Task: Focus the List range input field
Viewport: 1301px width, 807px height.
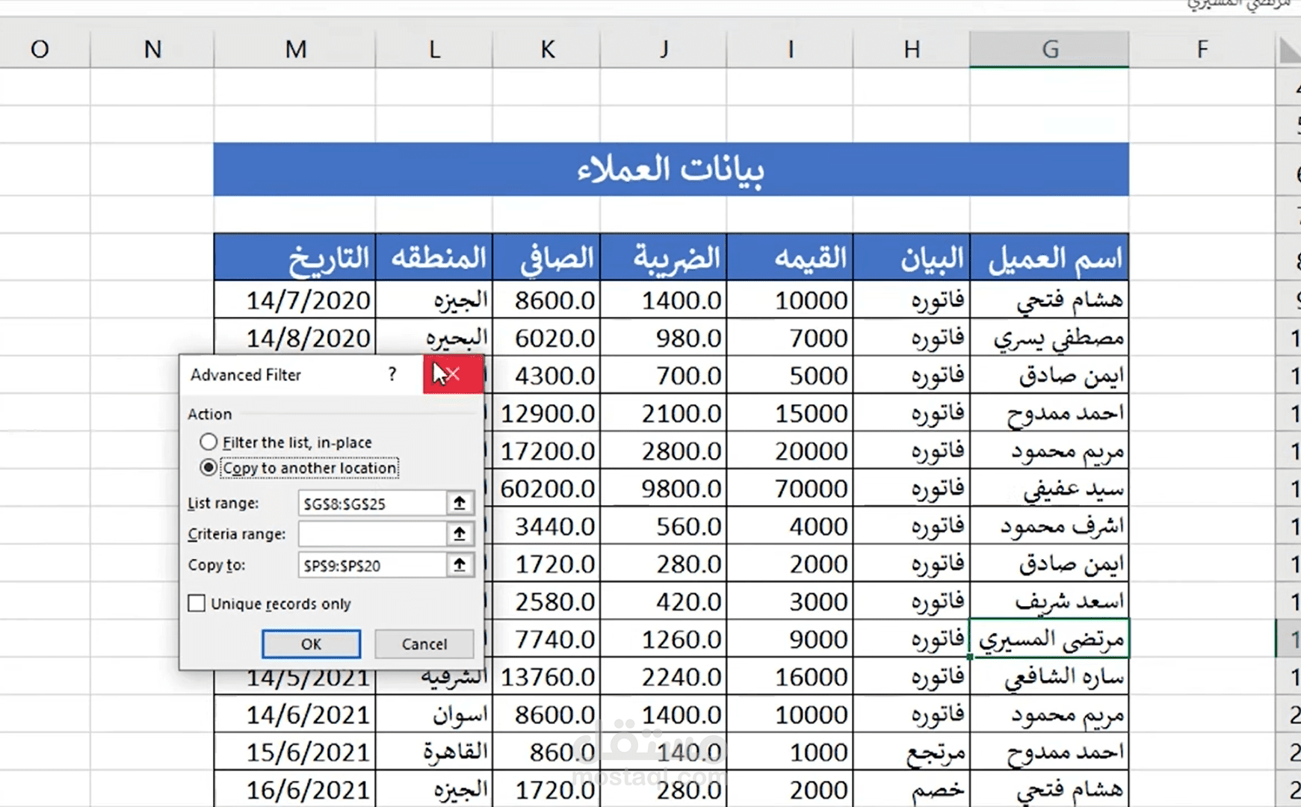Action: (x=372, y=503)
